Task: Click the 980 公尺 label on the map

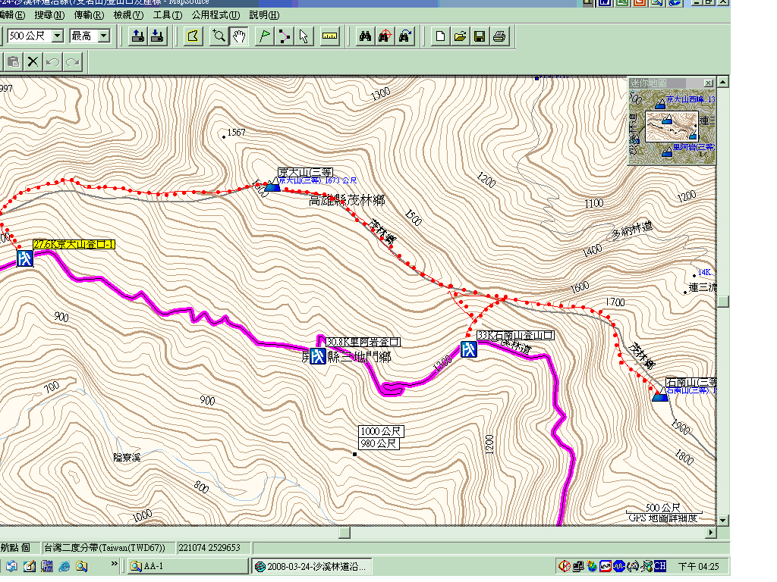Action: [x=379, y=443]
